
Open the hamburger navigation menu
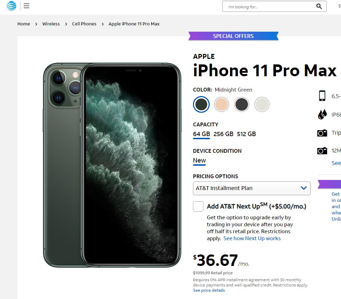coord(26,6)
